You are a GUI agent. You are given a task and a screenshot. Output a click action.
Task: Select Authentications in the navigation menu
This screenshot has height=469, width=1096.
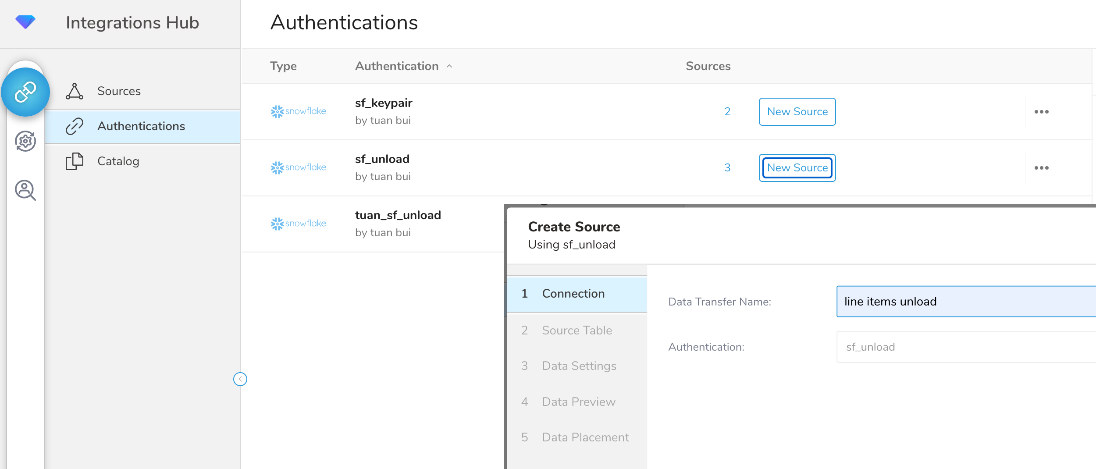point(141,126)
